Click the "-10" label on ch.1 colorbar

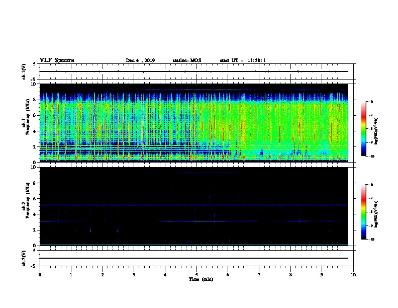[x=371, y=157]
